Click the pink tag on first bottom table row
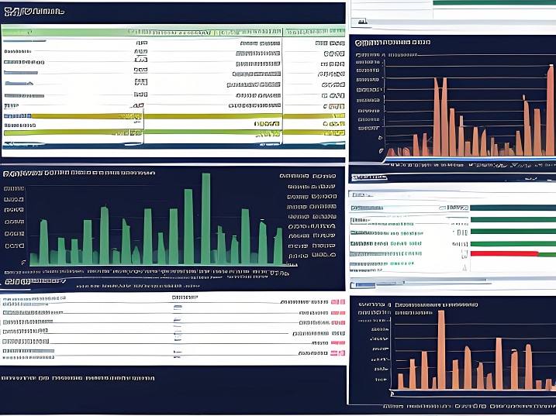Image resolution: width=556 pixels, height=416 pixels. point(337,302)
